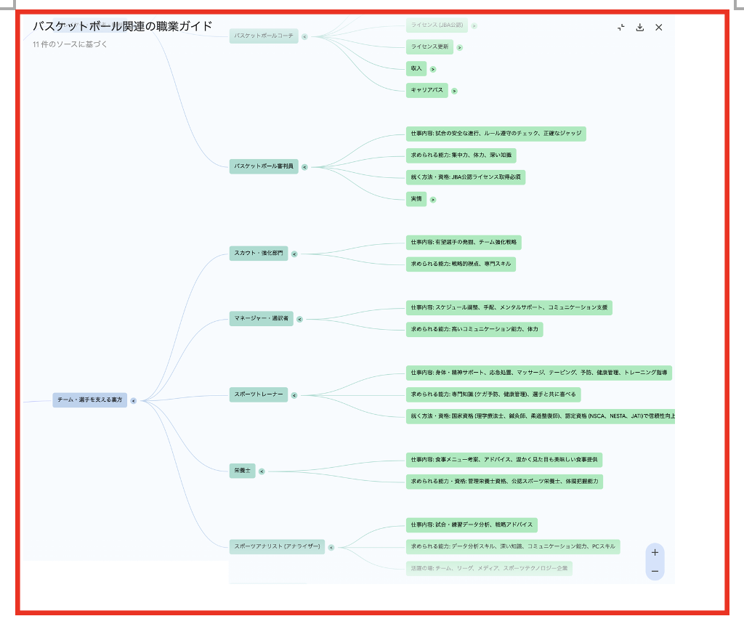744x632 pixels.
Task: Select the スポーツトレーナー node
Action: click(x=259, y=394)
